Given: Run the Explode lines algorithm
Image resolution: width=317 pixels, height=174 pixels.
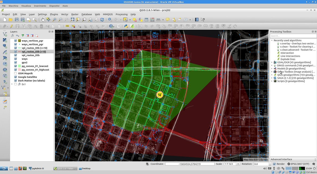Looking at the screenshot, I should click(x=288, y=59).
